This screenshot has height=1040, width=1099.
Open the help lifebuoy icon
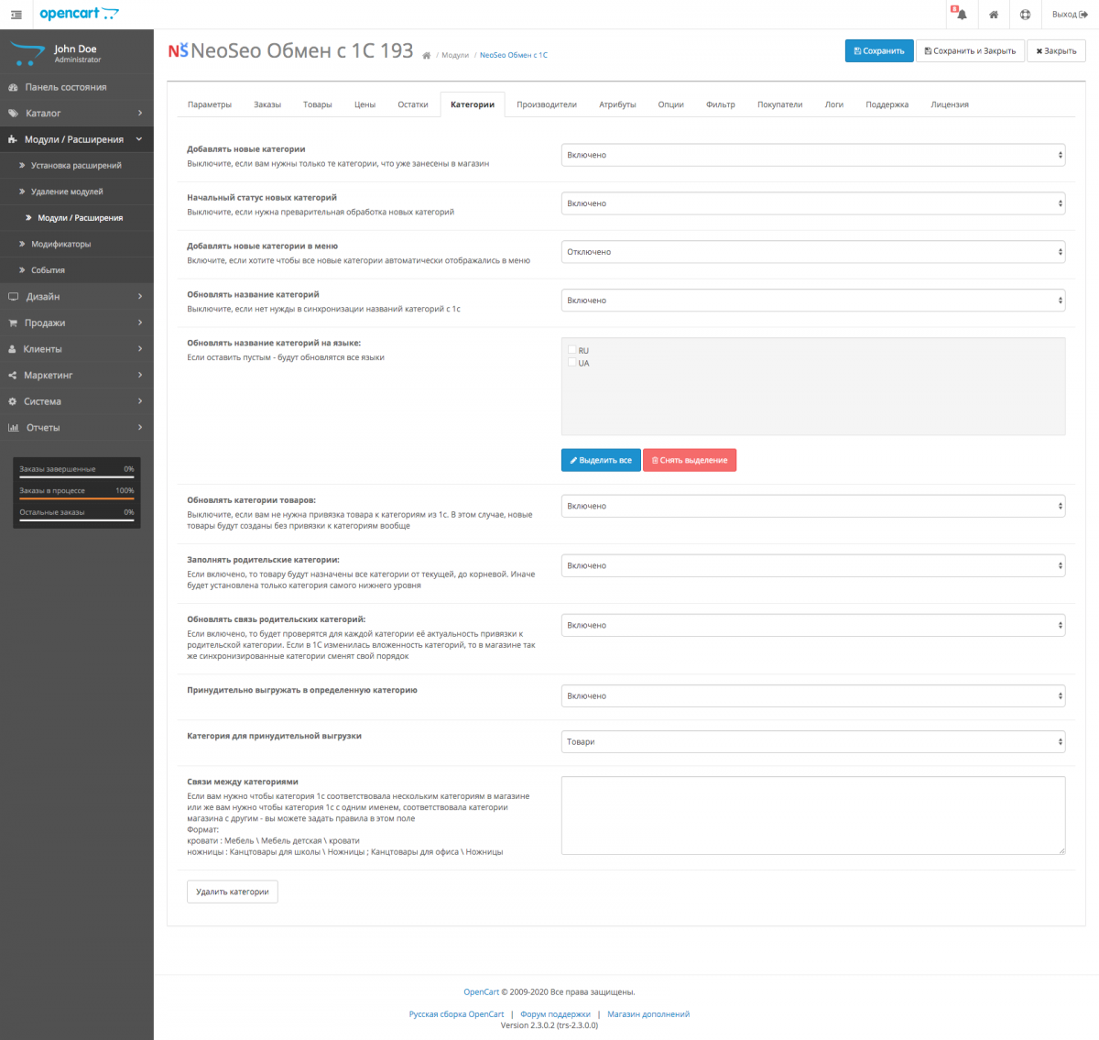[x=1025, y=15]
